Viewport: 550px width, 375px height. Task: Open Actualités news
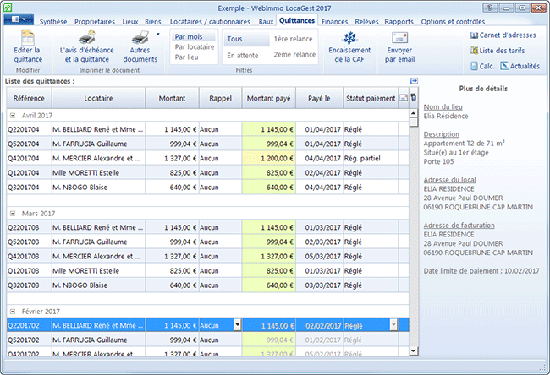(520, 66)
